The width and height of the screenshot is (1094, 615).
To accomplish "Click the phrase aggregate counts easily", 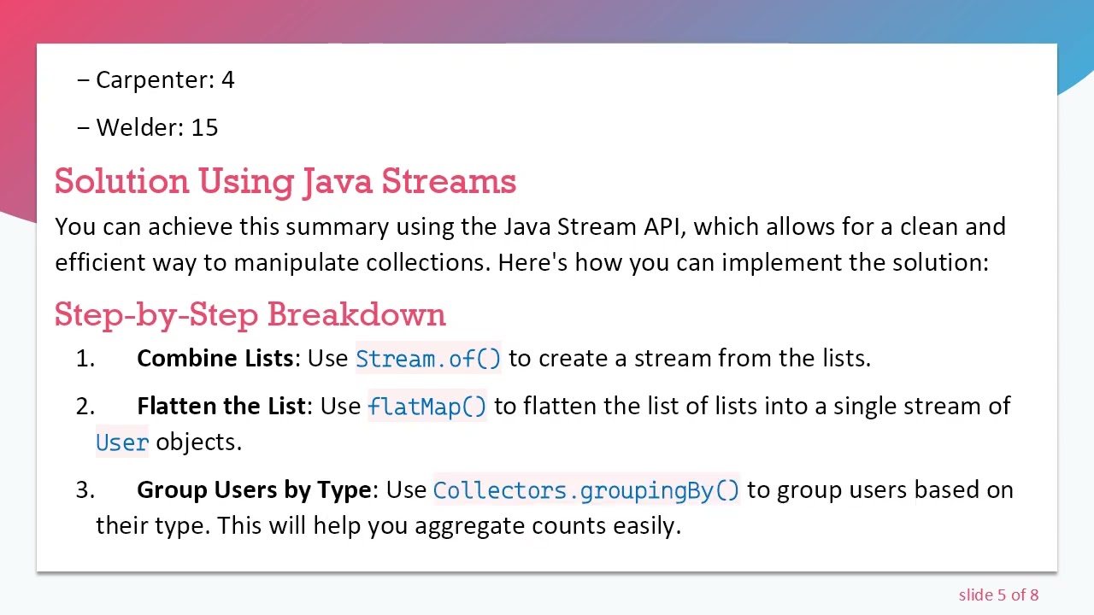I will [x=547, y=526].
